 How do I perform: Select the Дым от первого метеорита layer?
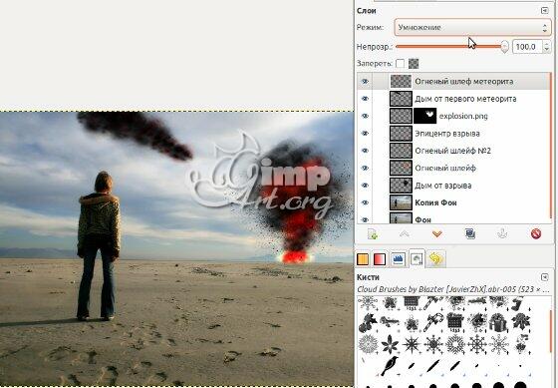[x=466, y=99]
